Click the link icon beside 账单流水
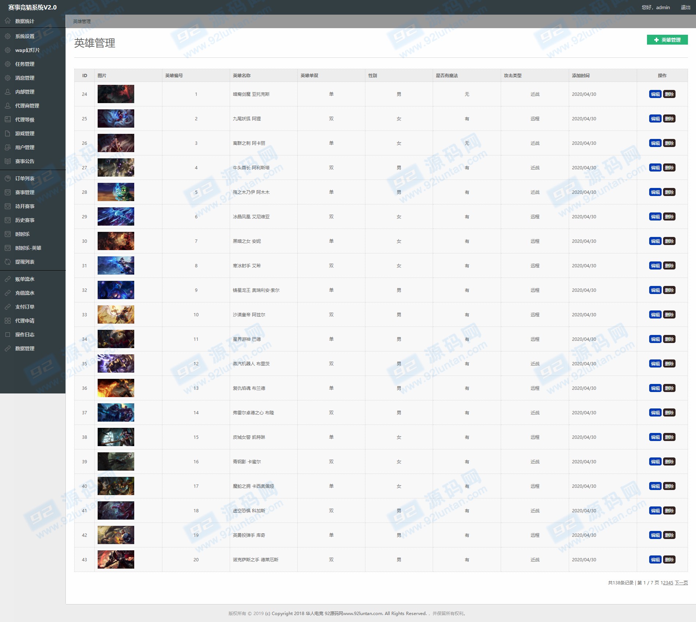This screenshot has width=696, height=622. point(8,279)
